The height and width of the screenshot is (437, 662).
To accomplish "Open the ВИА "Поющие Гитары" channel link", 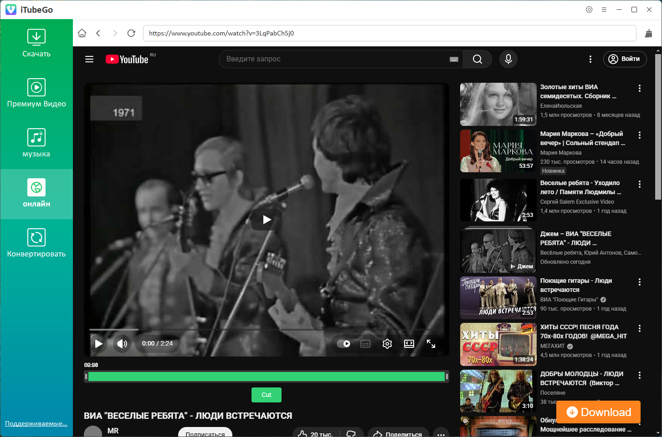I will 569,300.
